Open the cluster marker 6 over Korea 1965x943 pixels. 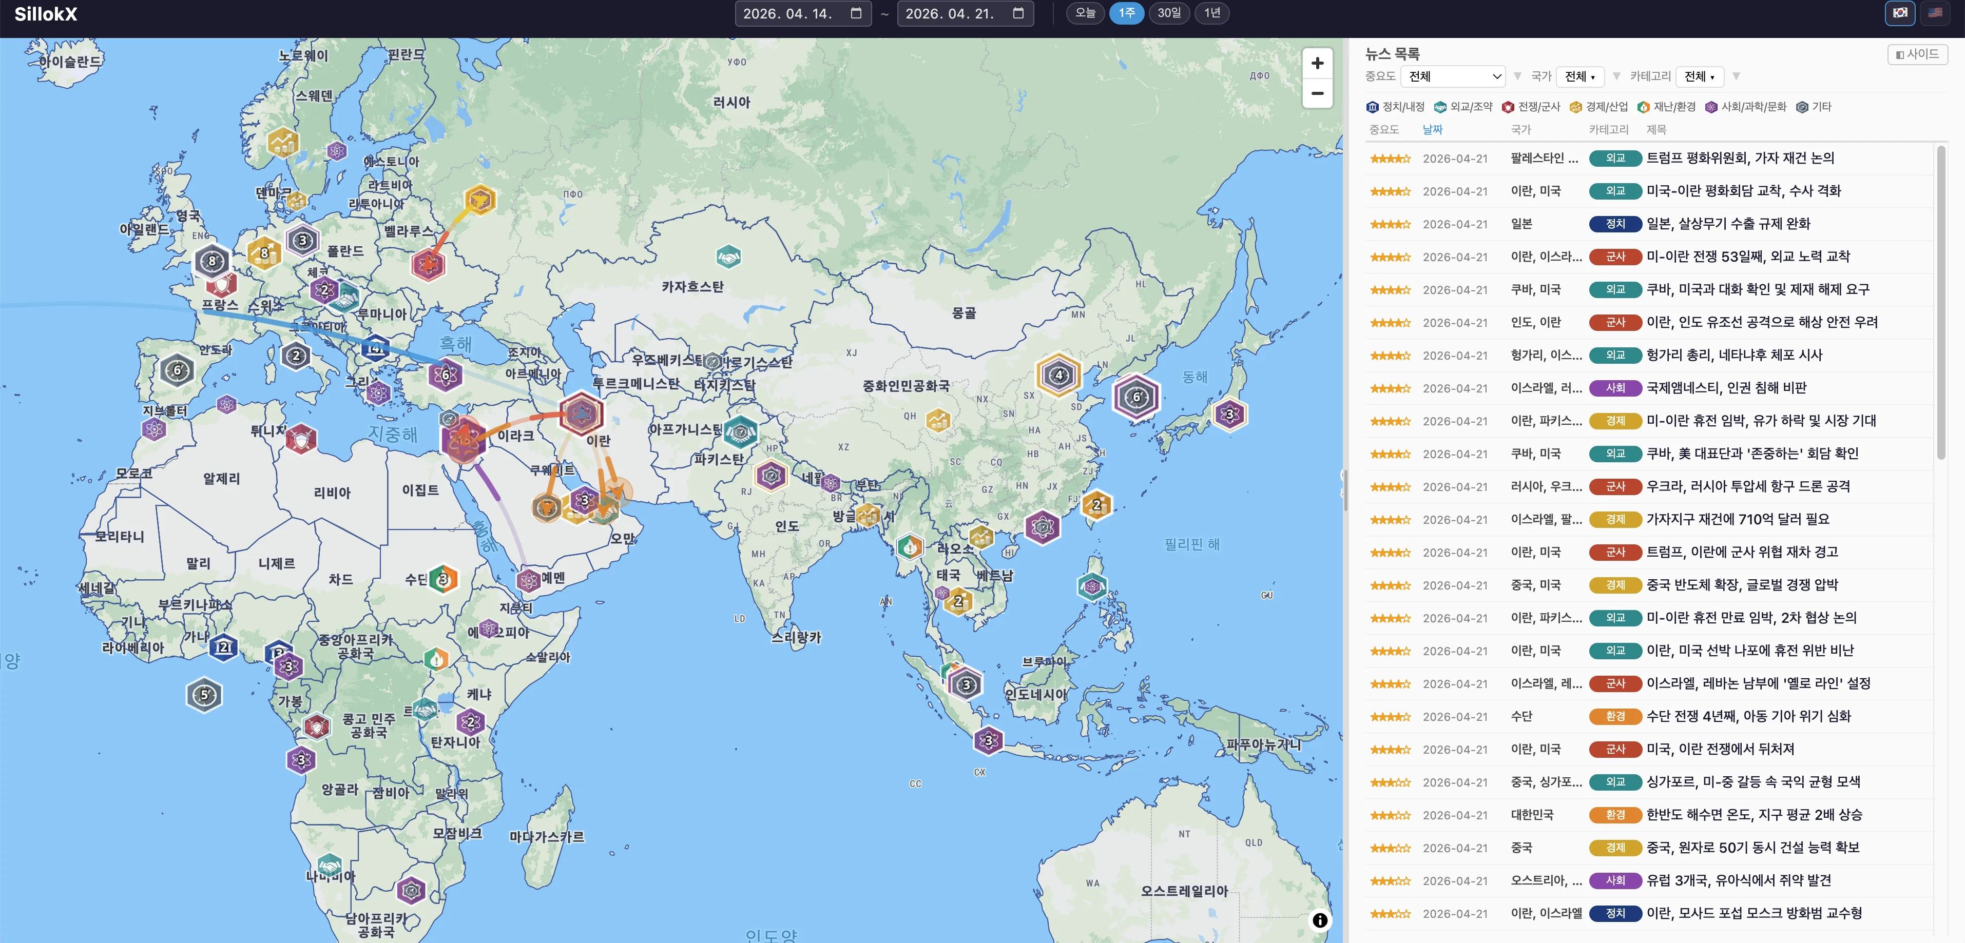[x=1136, y=397]
